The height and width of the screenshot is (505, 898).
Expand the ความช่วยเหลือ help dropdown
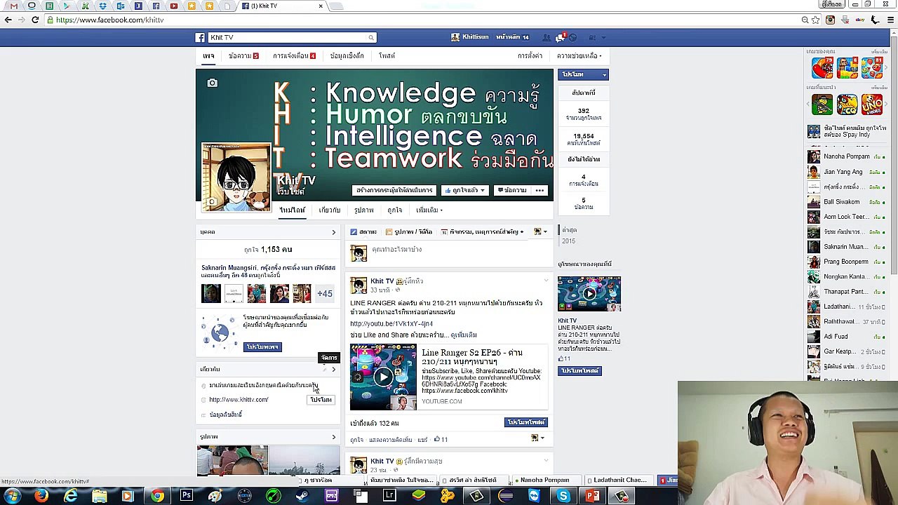click(579, 55)
